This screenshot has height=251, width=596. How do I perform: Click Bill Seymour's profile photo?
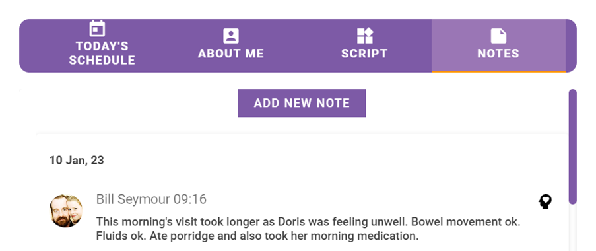pos(66,211)
